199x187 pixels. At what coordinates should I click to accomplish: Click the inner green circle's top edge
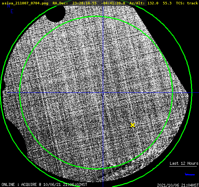[96, 16]
